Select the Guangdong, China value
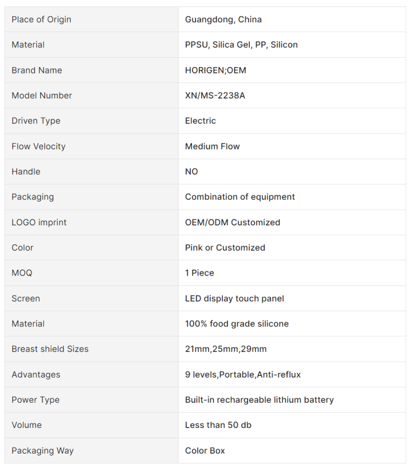 pyautogui.click(x=223, y=19)
